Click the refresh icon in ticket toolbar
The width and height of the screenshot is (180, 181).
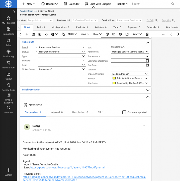(46, 34)
